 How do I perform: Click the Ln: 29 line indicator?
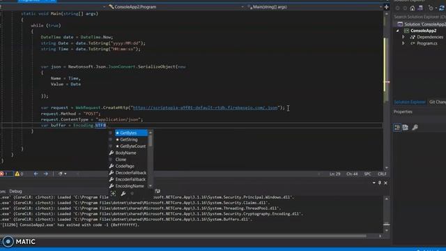point(334,174)
